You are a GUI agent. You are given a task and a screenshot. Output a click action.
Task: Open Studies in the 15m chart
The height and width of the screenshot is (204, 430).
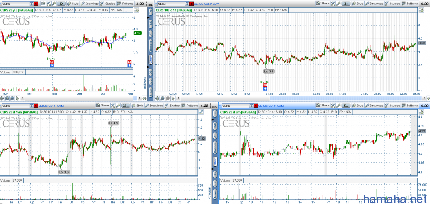[x=173, y=106]
